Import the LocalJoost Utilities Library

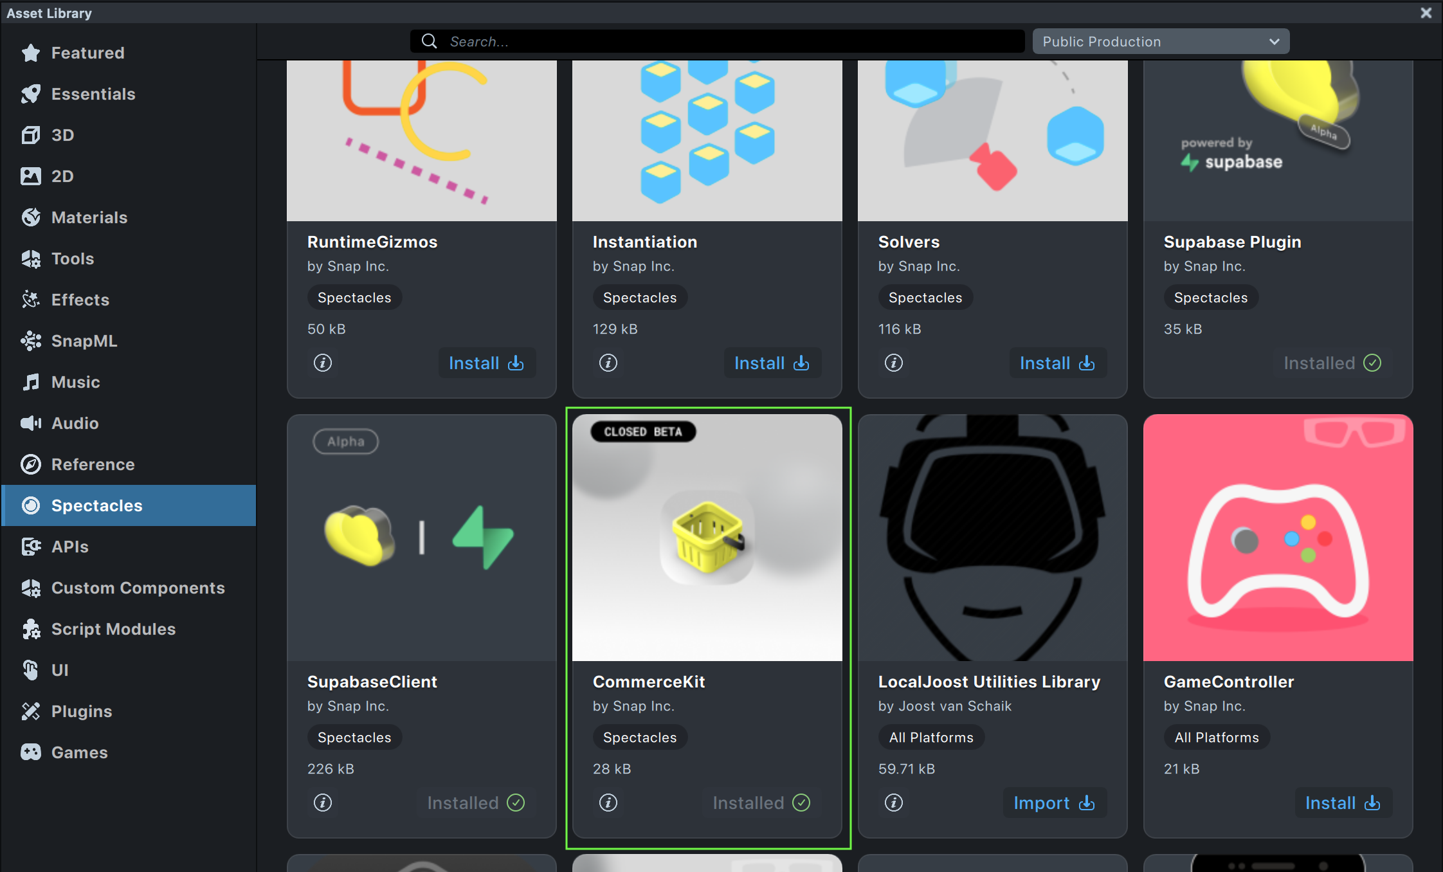[1054, 803]
